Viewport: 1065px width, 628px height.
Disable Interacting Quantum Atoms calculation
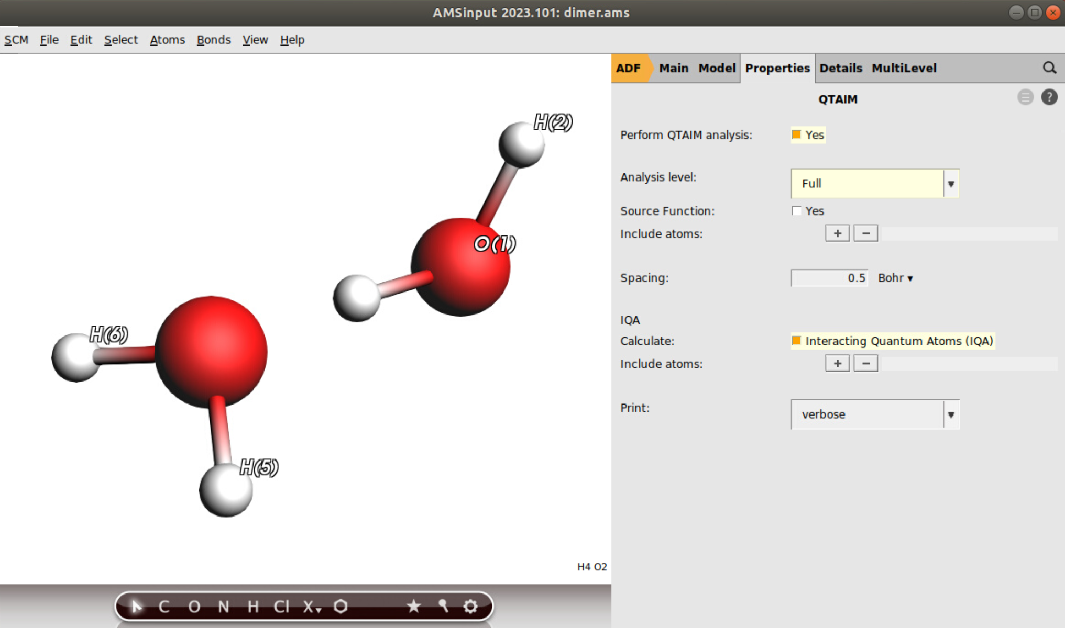coord(796,340)
